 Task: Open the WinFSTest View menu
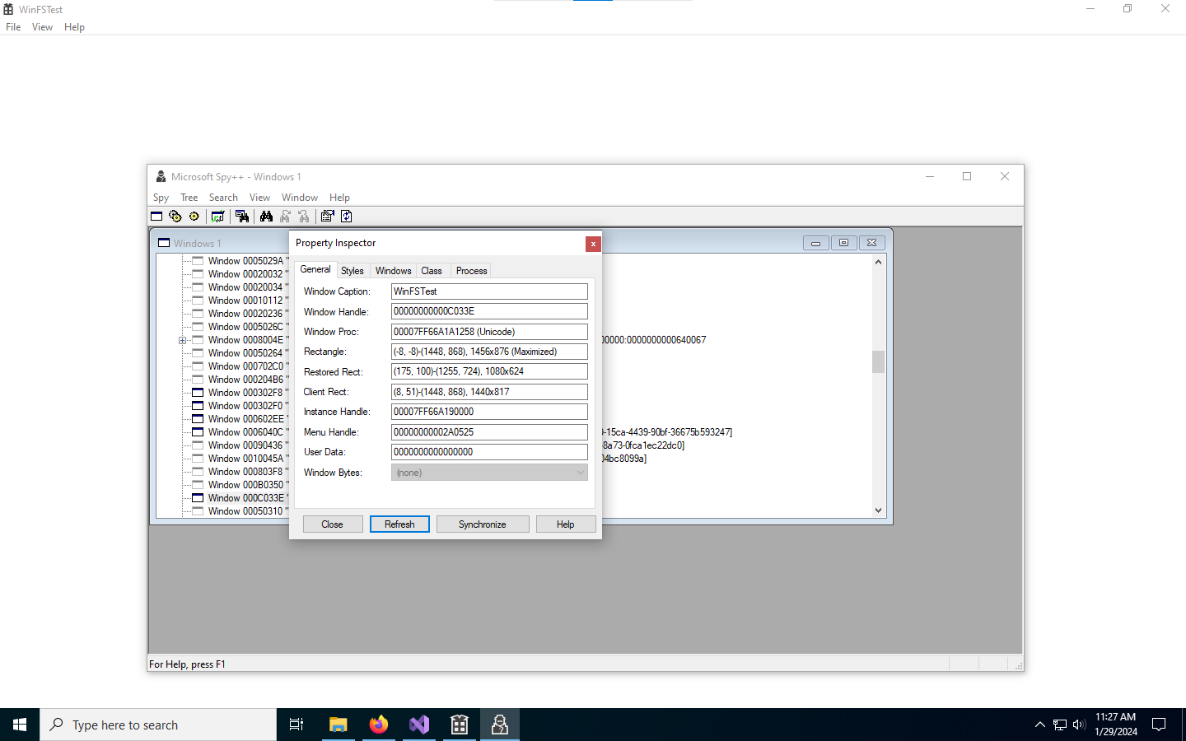[x=42, y=27]
